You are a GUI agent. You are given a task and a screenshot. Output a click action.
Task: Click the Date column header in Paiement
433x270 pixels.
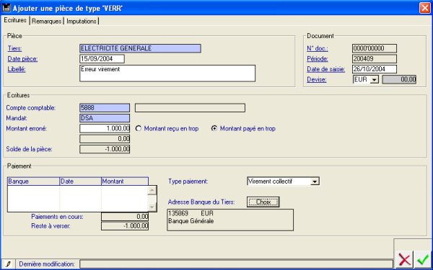[x=81, y=181]
